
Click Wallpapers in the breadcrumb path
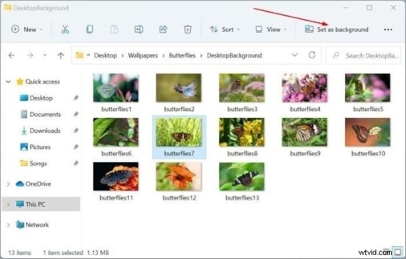[x=143, y=56]
